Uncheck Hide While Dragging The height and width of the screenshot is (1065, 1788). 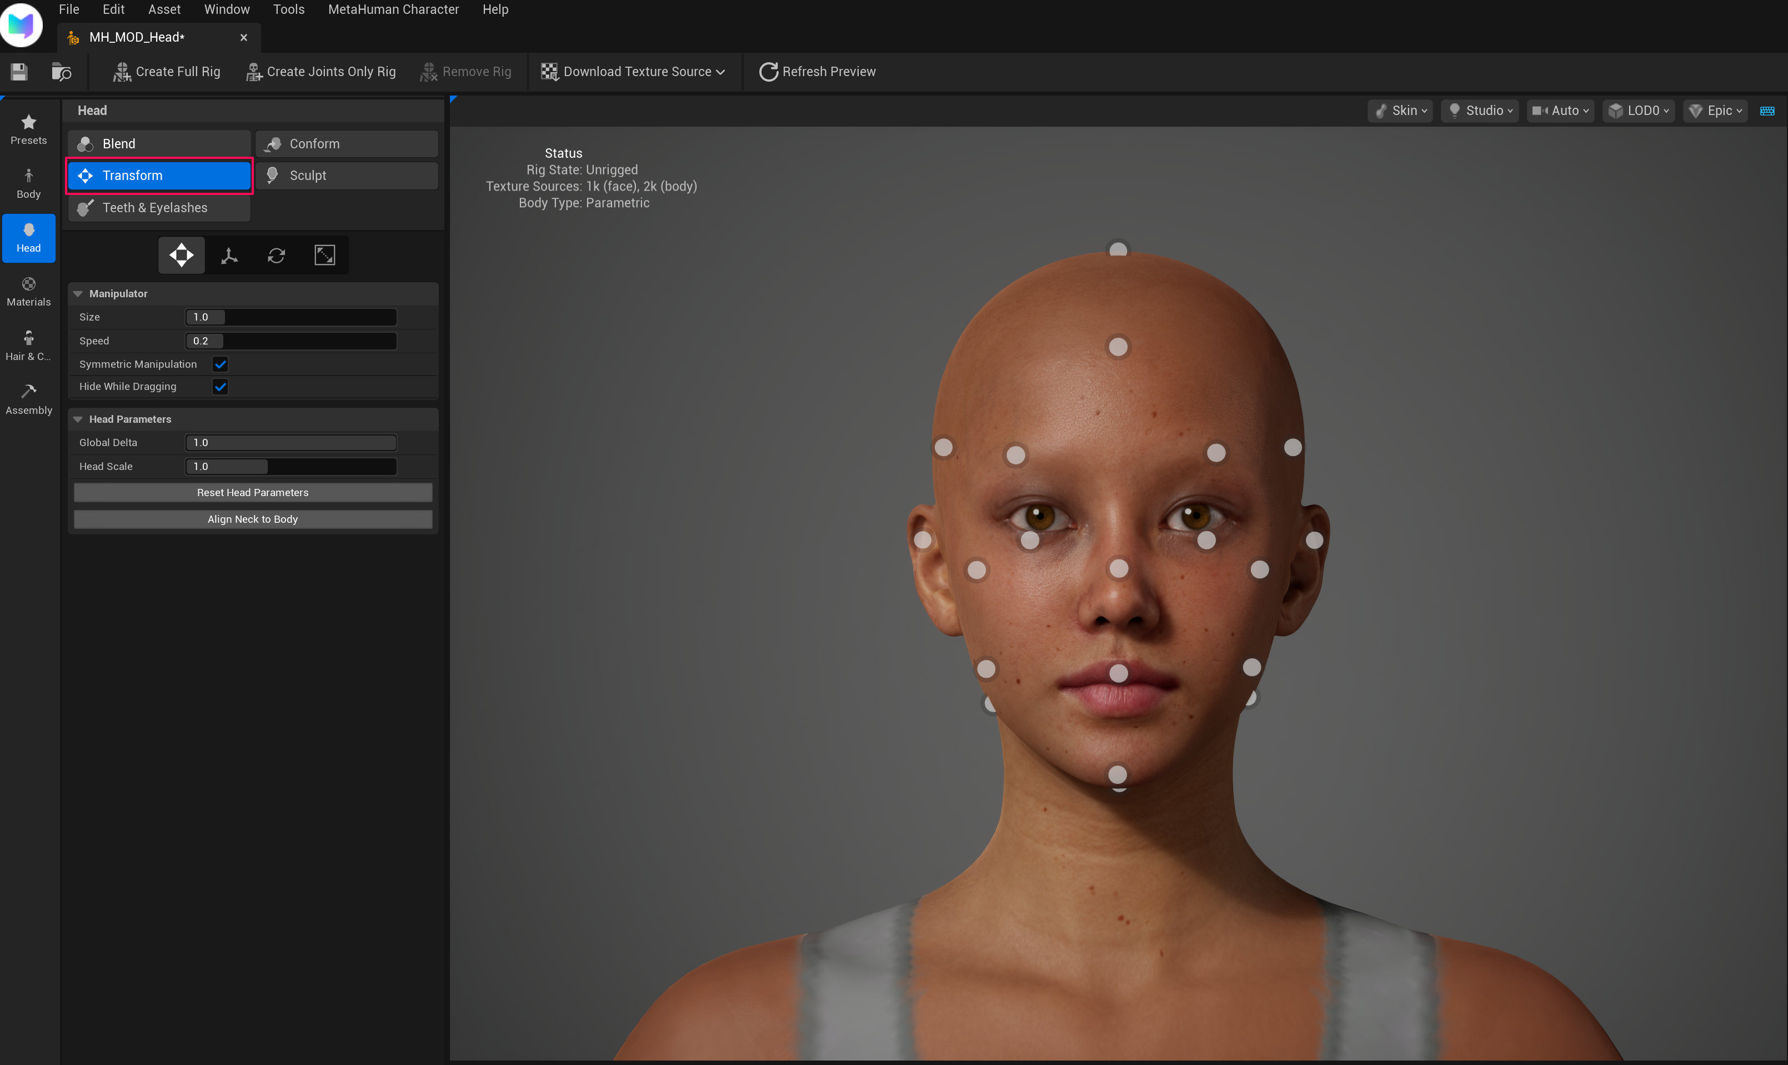click(x=221, y=386)
